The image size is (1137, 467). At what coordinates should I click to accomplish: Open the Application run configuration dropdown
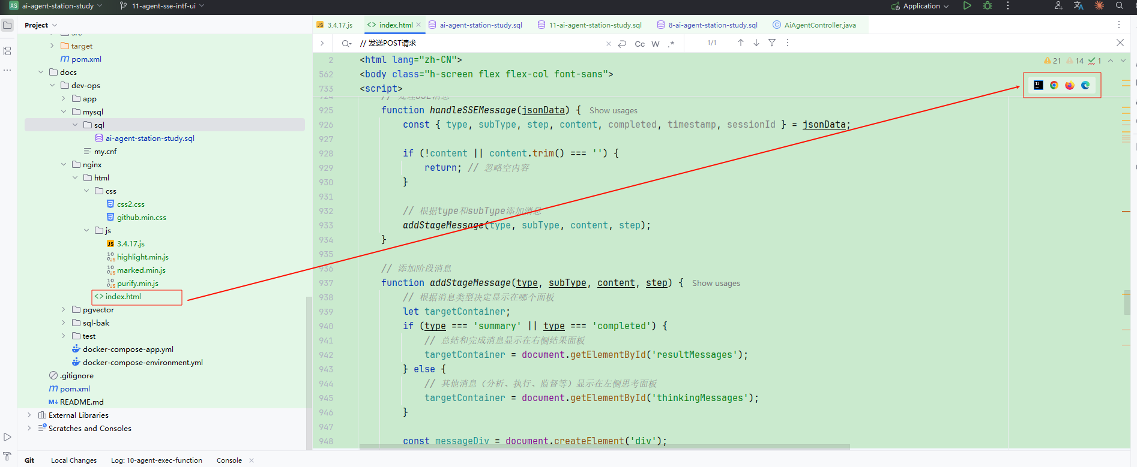coord(921,6)
